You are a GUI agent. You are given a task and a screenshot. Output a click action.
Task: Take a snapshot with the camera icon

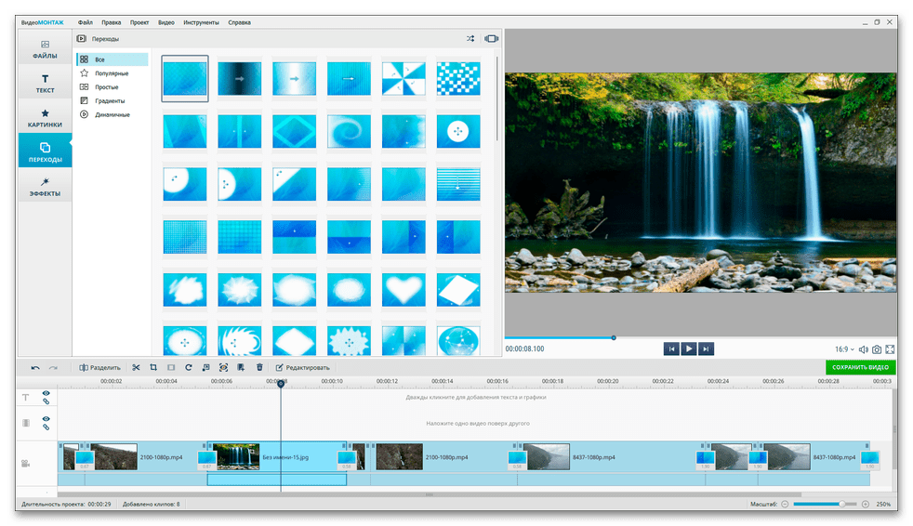click(x=877, y=349)
